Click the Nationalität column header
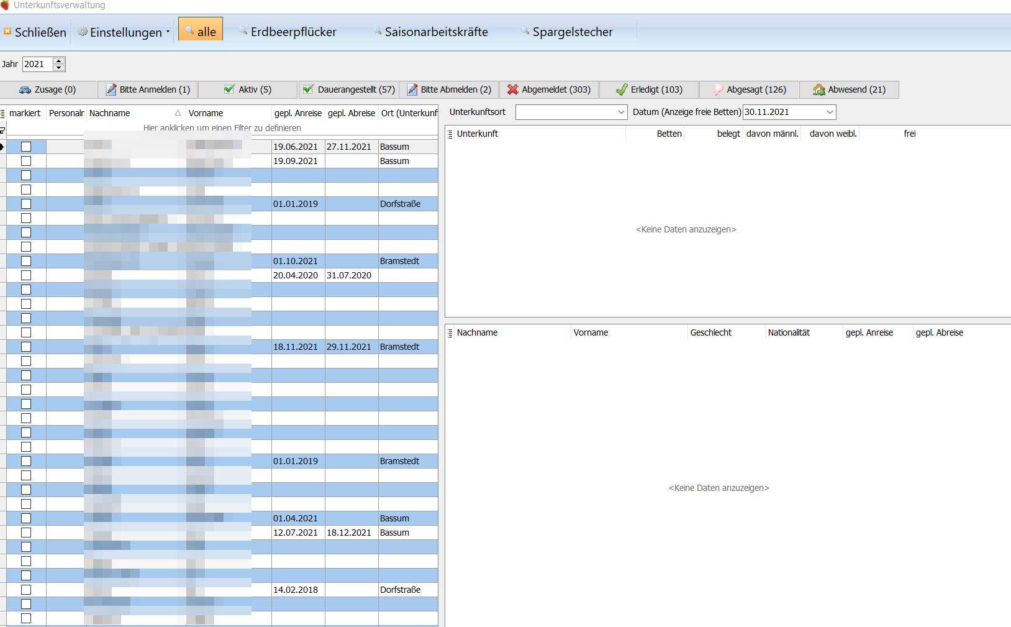The image size is (1011, 627). coord(804,332)
